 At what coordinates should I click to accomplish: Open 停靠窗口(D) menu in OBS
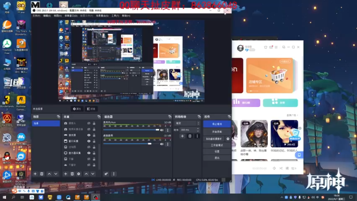[71, 16]
